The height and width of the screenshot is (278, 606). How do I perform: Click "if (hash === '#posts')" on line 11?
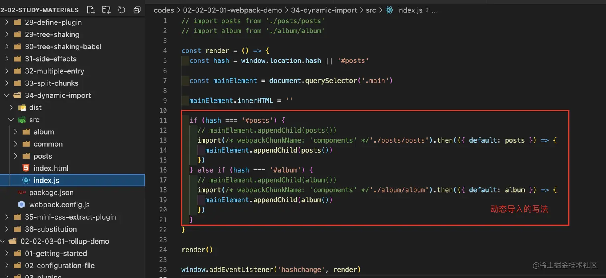click(x=233, y=120)
